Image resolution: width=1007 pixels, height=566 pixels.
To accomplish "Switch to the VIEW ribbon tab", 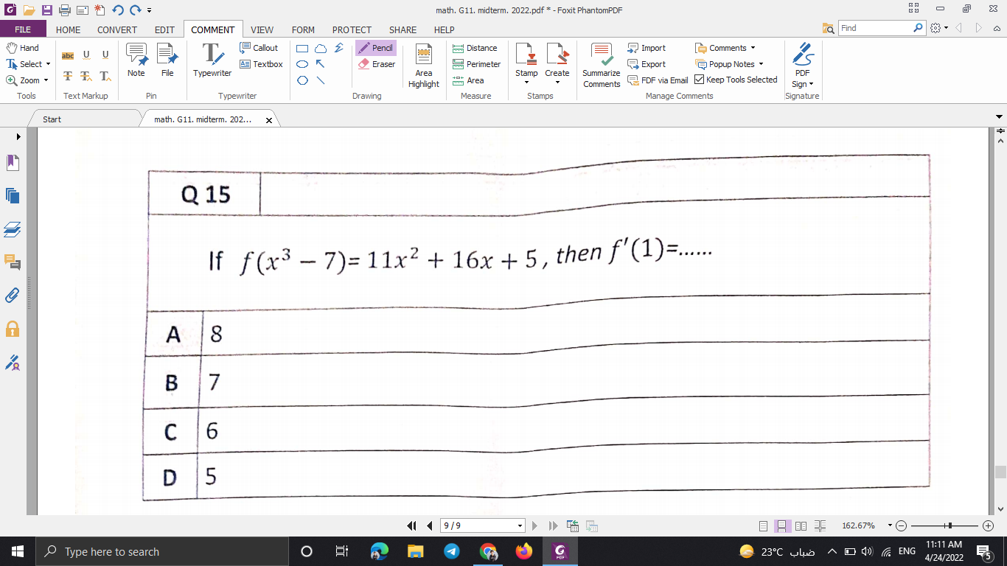I will tap(262, 29).
